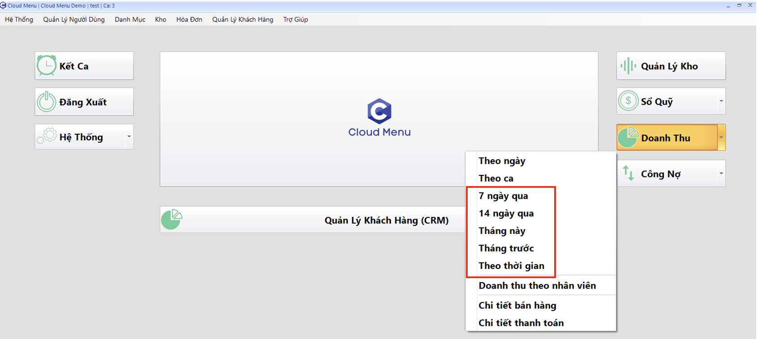Click the Đăng Xuất power icon
This screenshot has width=758, height=339.
(x=47, y=102)
